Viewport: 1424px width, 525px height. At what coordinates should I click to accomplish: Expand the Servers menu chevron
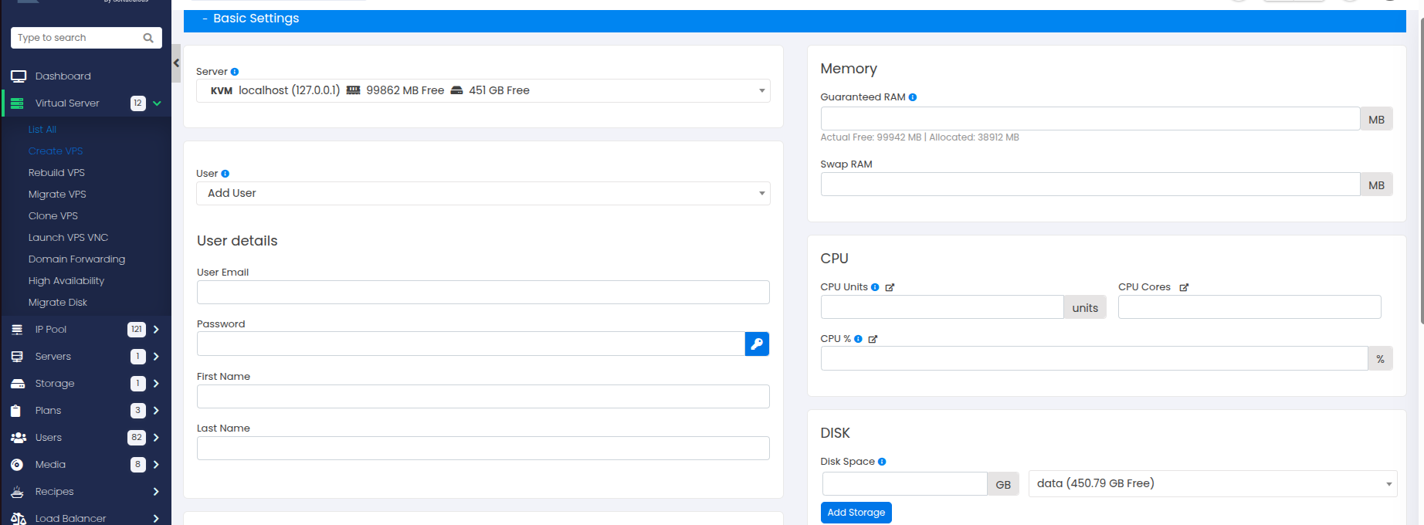click(x=156, y=357)
